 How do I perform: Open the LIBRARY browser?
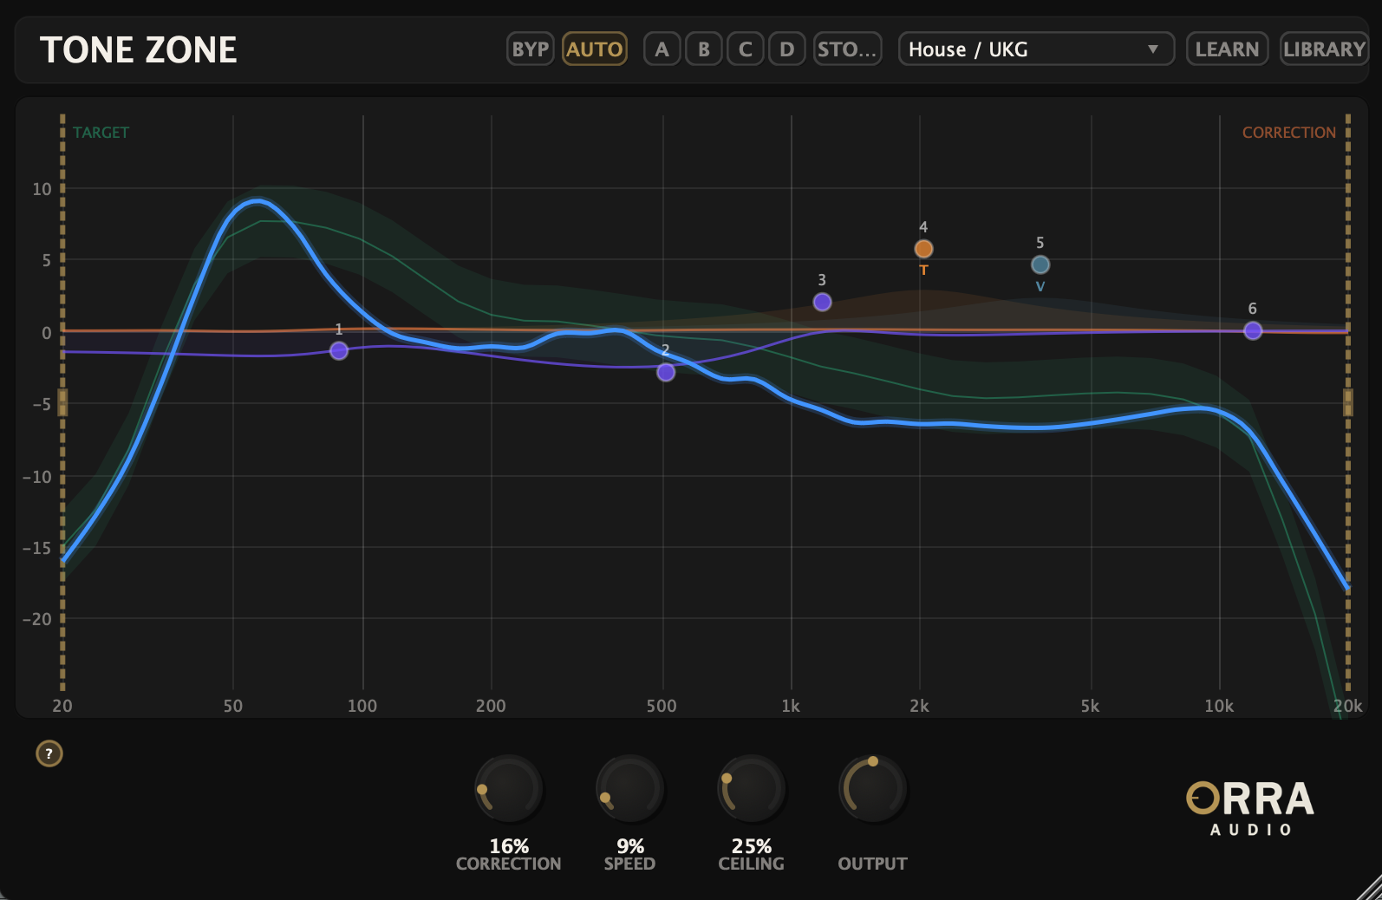1323,49
